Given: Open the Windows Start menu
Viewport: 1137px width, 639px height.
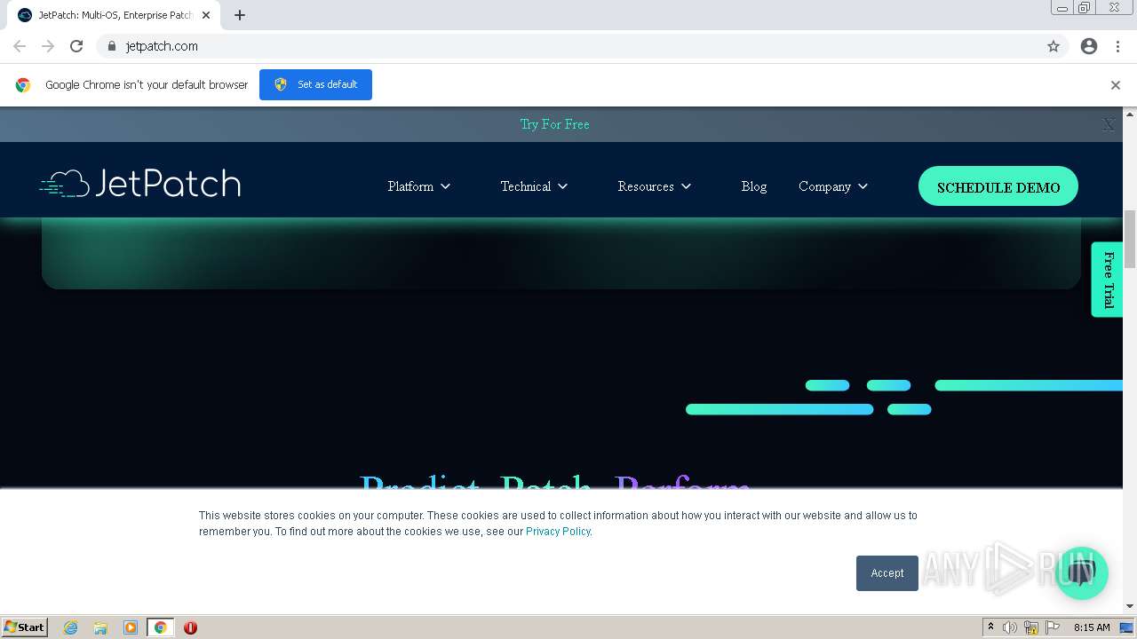Looking at the screenshot, I should tap(25, 627).
